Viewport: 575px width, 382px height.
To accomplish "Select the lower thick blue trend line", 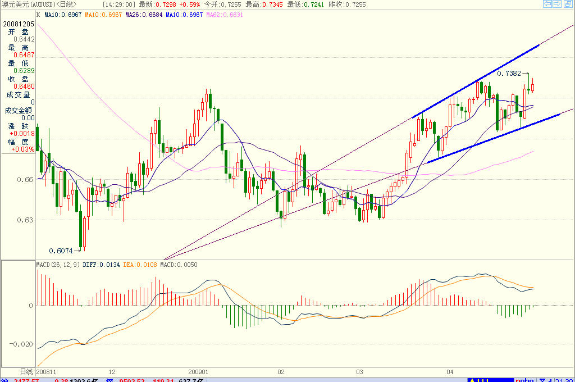I will pyautogui.click(x=494, y=138).
